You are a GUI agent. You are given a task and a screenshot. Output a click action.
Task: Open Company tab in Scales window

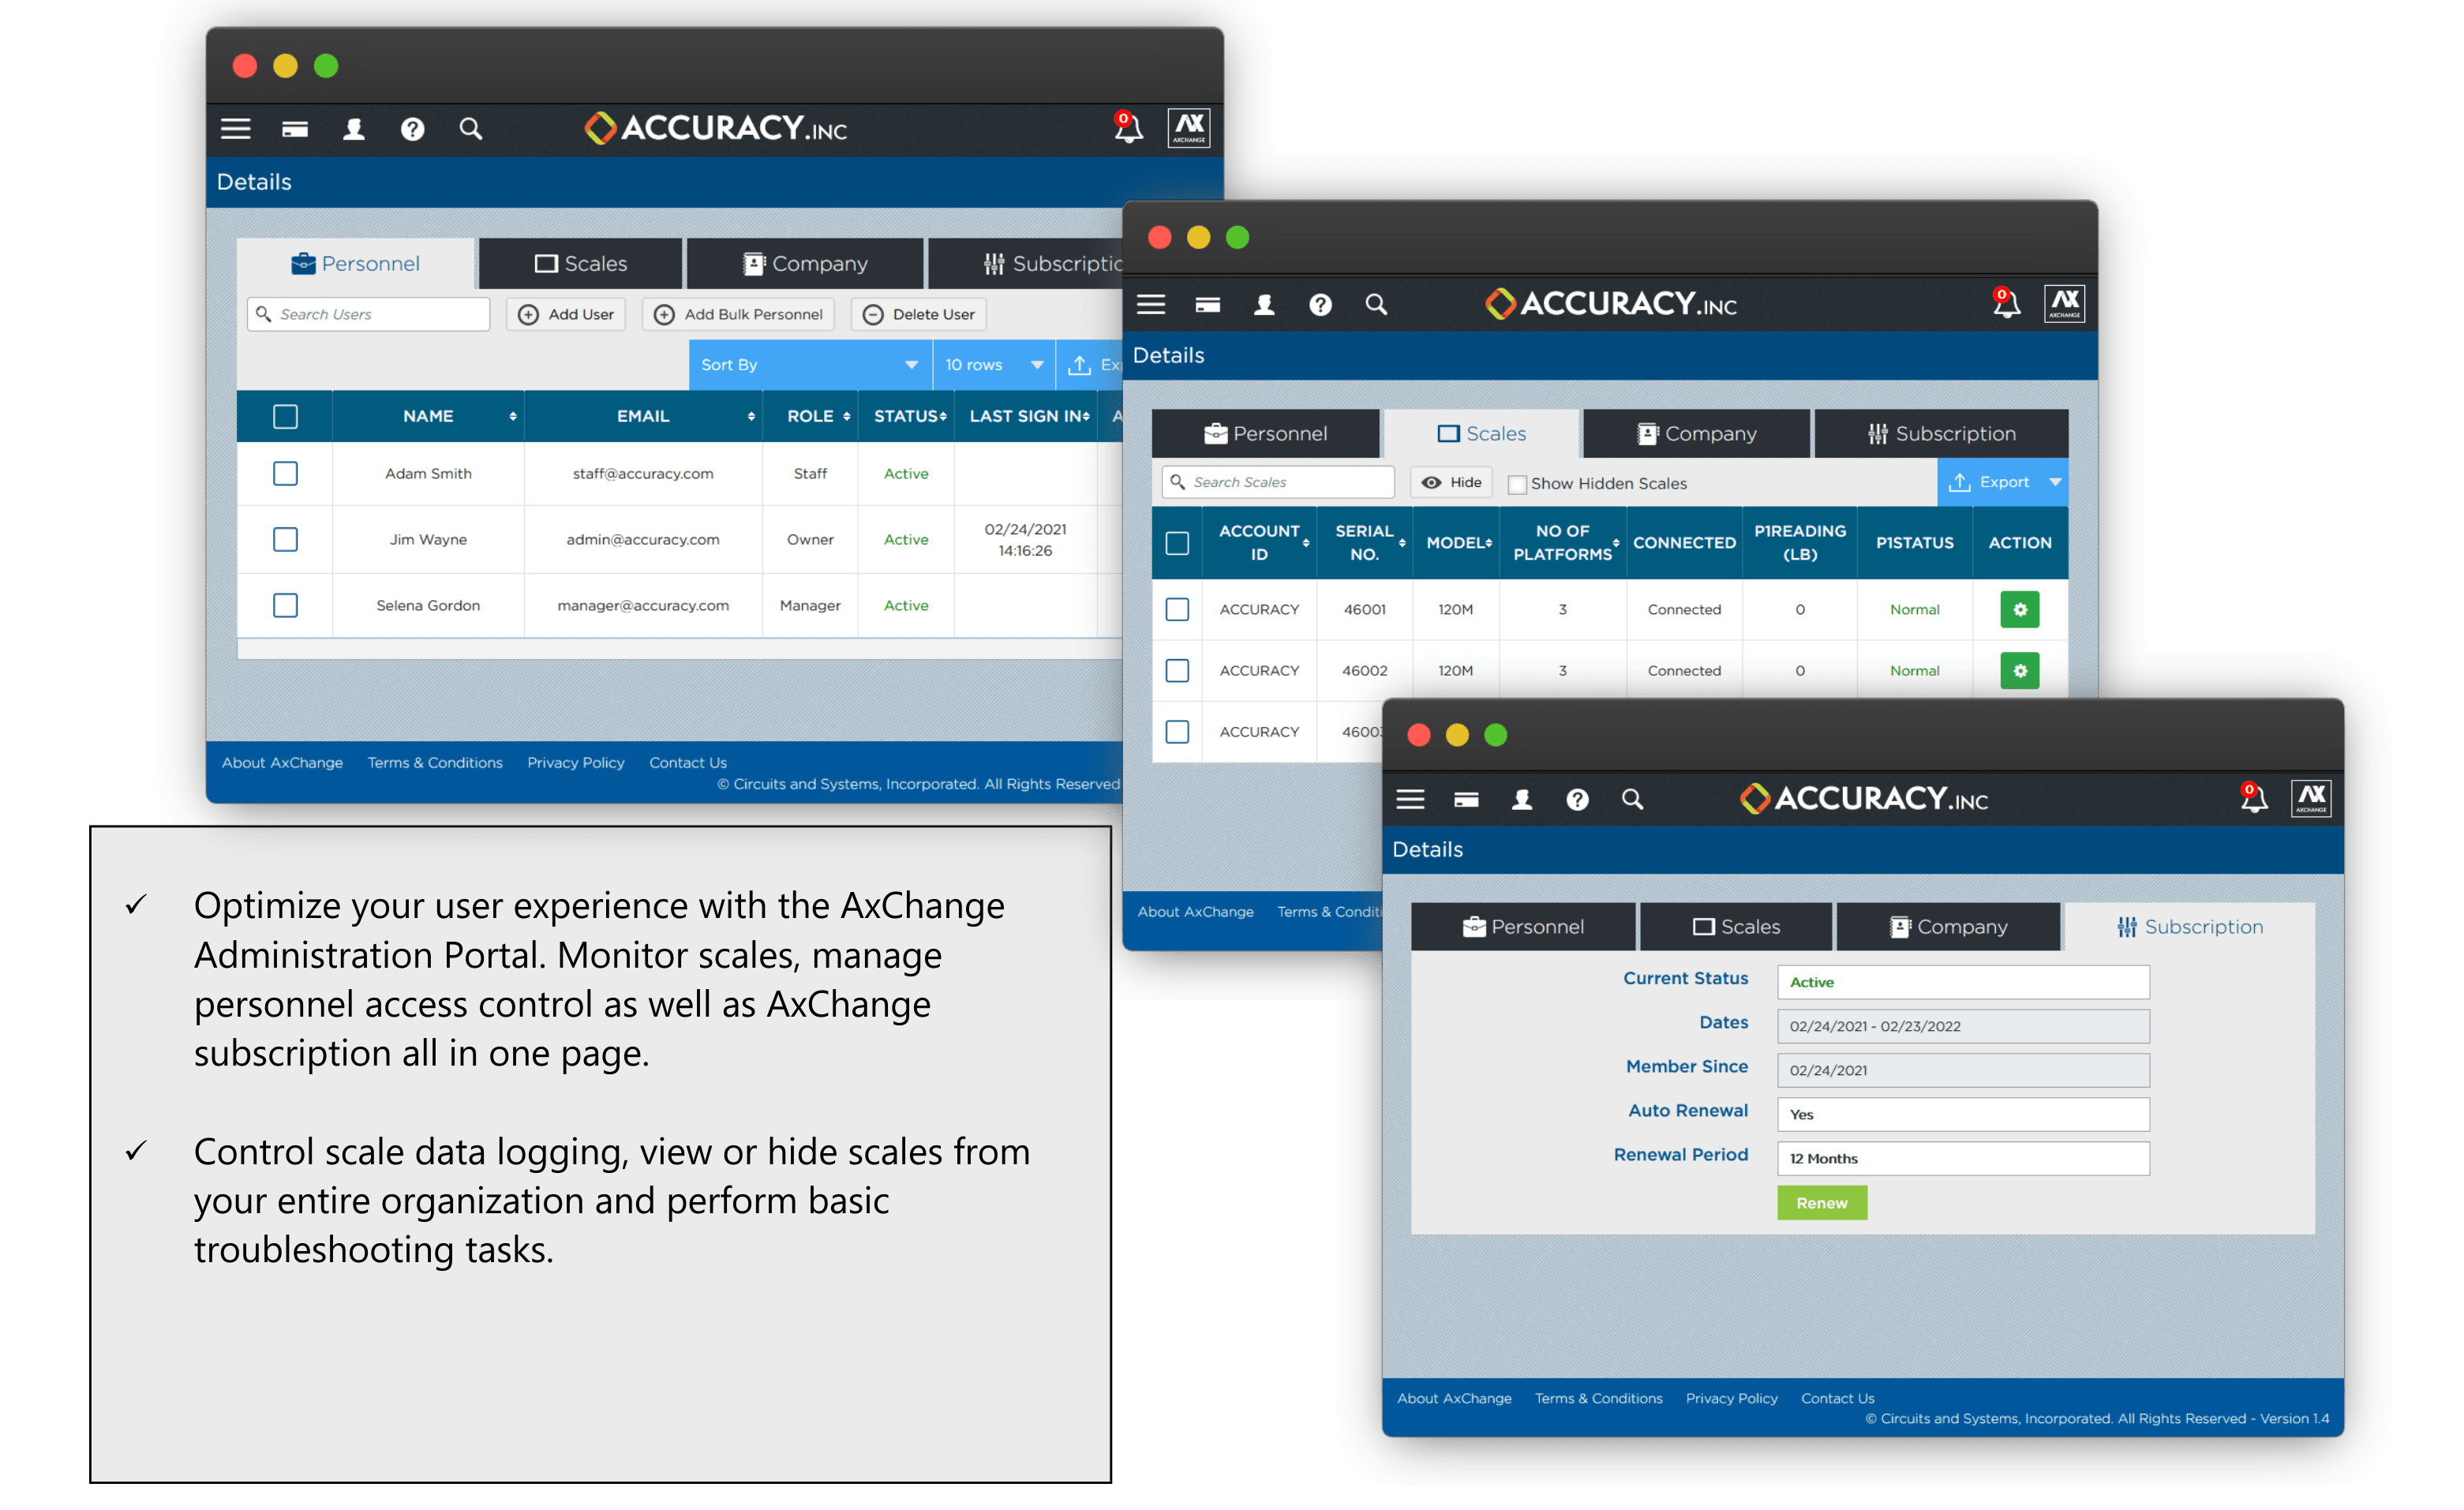[1697, 434]
